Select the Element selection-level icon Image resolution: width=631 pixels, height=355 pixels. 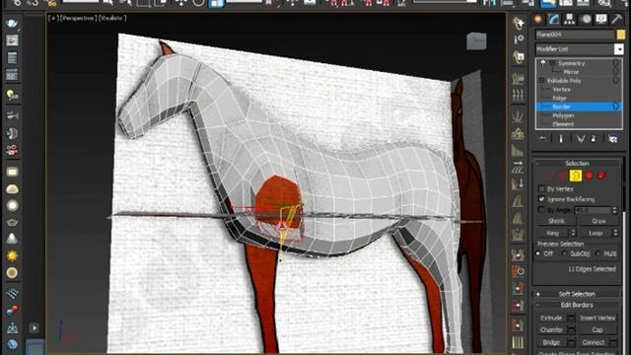click(x=601, y=176)
